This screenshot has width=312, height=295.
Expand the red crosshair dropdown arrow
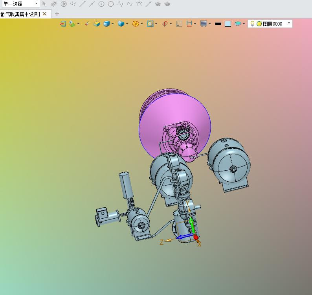click(171, 24)
